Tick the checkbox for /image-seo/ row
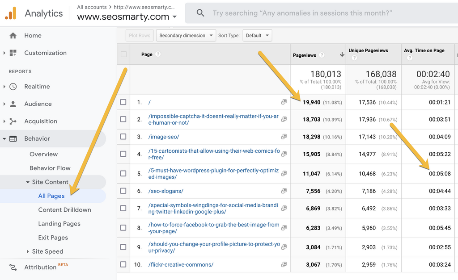The image size is (458, 280). pos(123,137)
